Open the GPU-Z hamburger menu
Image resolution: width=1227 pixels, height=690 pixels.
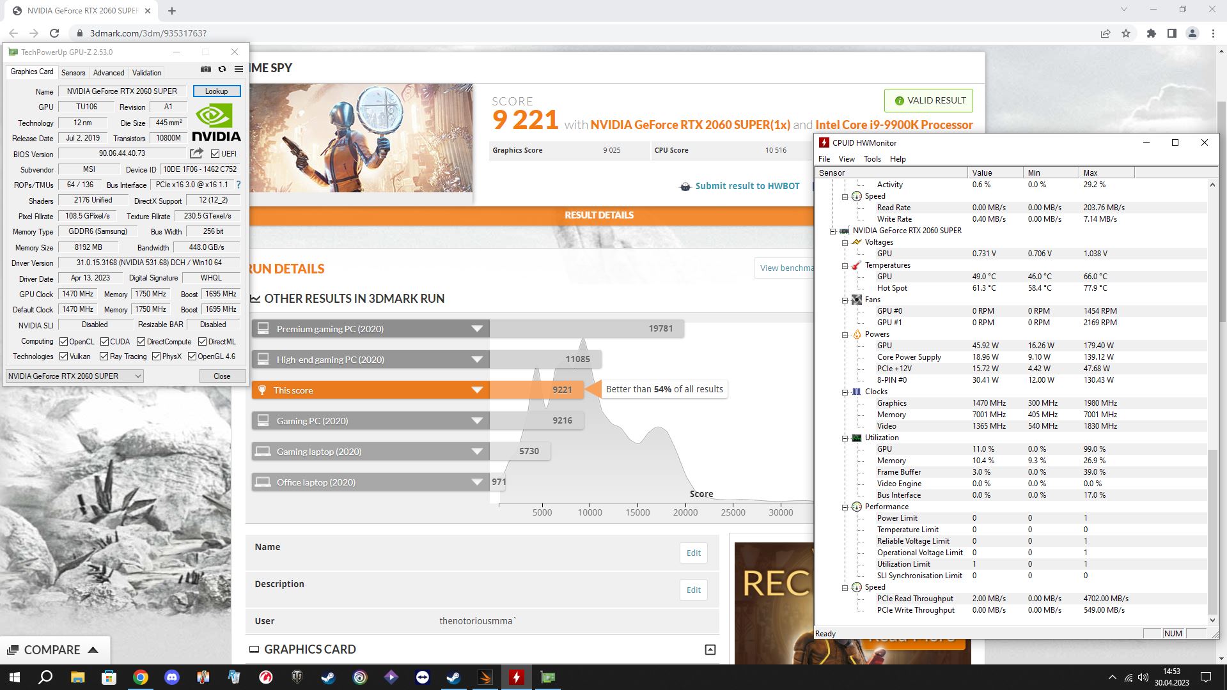coord(238,69)
